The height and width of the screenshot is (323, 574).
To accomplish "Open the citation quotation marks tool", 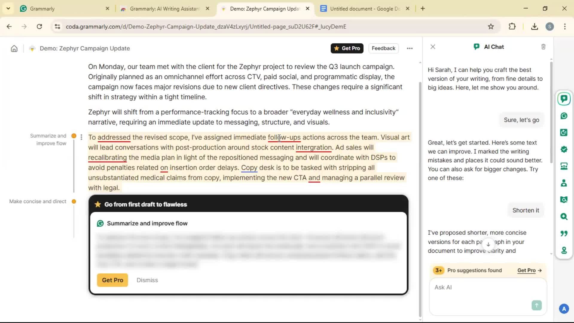I will [564, 234].
